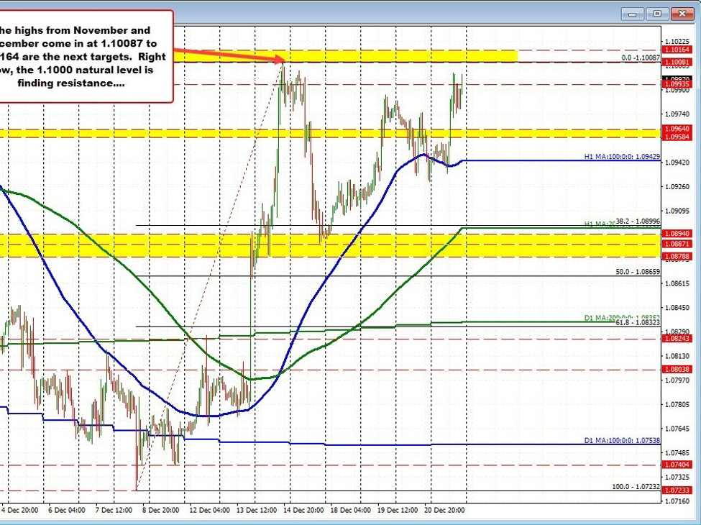Click the minimize window button
This screenshot has width=701, height=525.
coord(631,13)
